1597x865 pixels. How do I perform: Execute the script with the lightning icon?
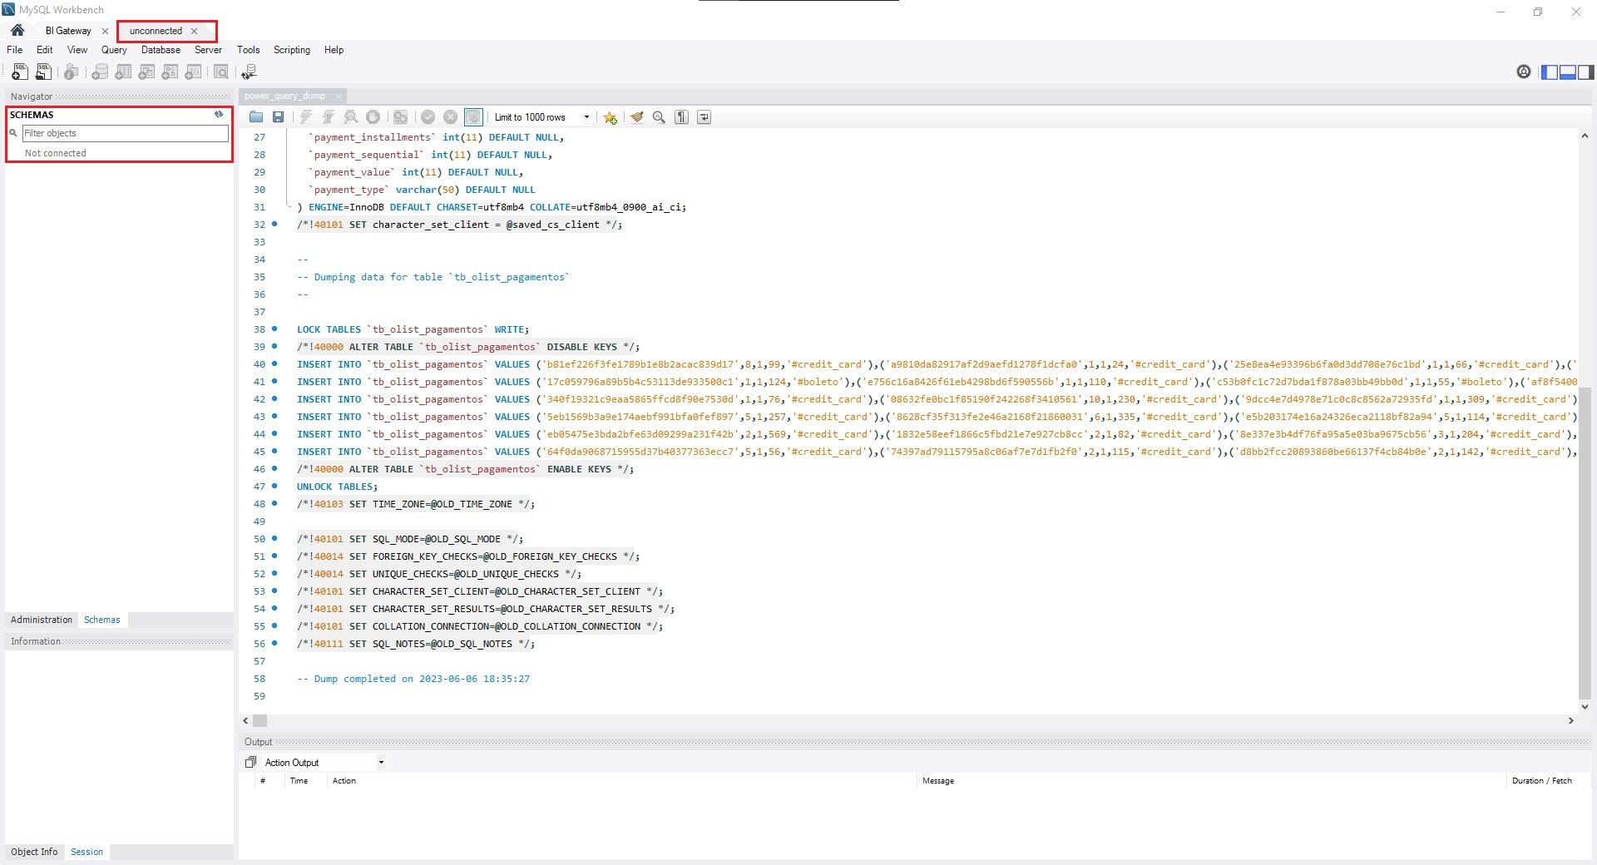[306, 117]
